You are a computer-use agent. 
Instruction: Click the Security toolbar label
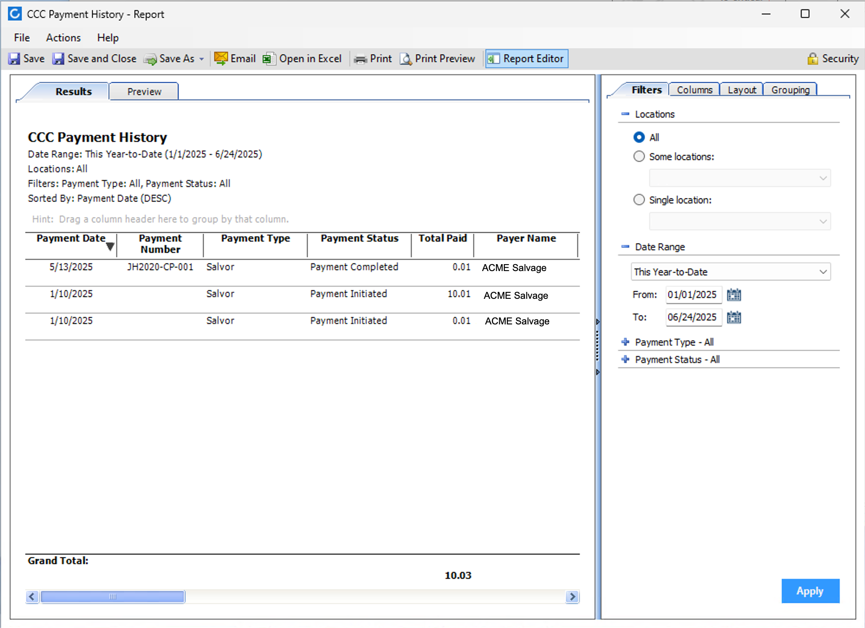(x=840, y=59)
